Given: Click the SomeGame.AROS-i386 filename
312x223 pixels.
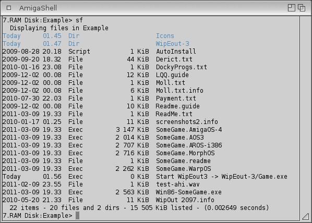Looking at the screenshot, I should (189, 145).
